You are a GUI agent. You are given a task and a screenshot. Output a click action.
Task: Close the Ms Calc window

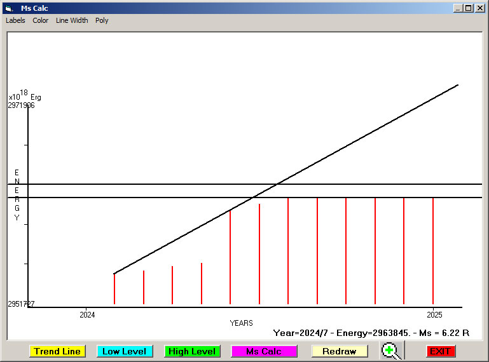point(479,8)
